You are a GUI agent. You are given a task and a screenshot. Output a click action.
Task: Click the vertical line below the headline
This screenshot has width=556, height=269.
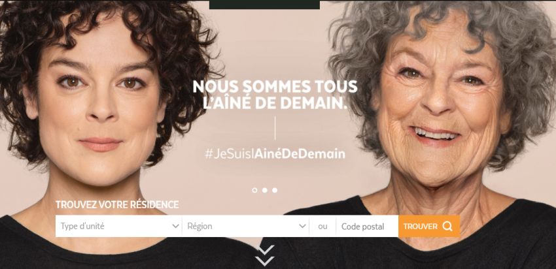(275, 128)
